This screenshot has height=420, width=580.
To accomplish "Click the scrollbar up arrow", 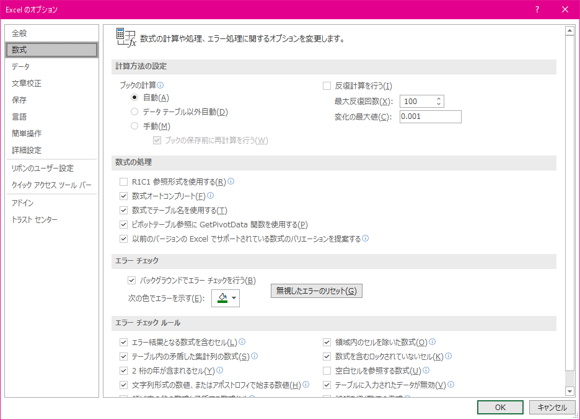I will click(x=569, y=31).
